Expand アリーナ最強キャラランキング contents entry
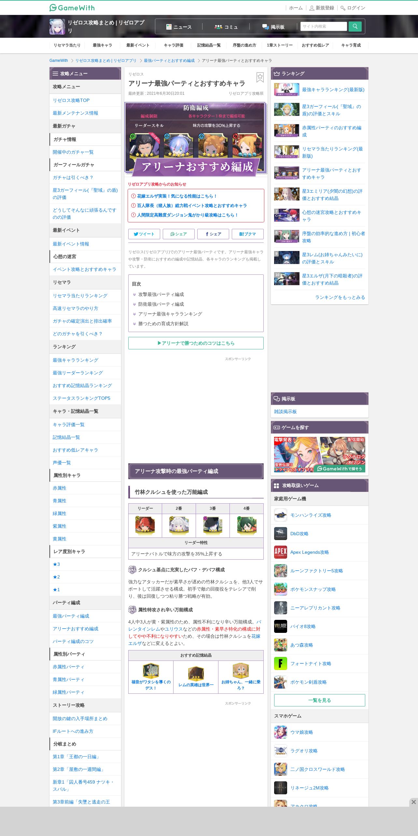The height and width of the screenshot is (836, 418). (x=170, y=314)
